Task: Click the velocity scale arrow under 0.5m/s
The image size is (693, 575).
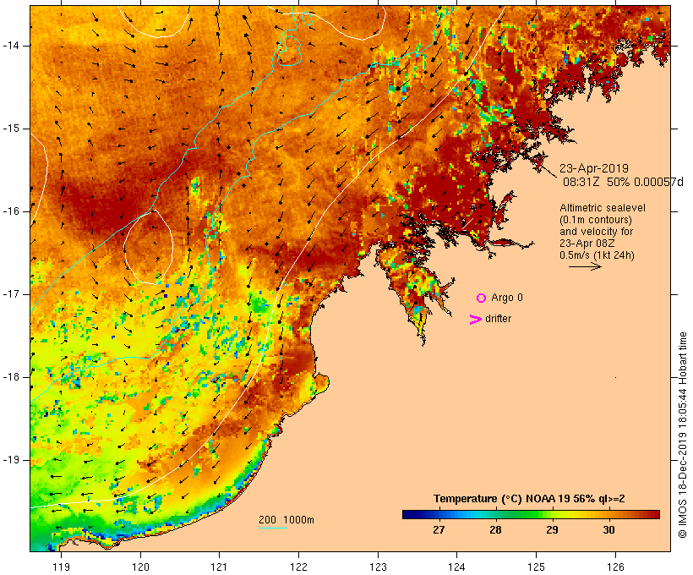Action: 585,266
